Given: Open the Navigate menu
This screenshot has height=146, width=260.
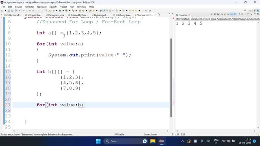Looking at the screenshot, I should tap(42, 6).
